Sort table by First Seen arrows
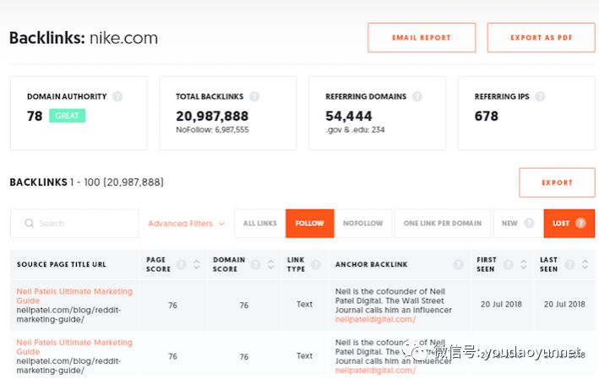 coord(523,264)
